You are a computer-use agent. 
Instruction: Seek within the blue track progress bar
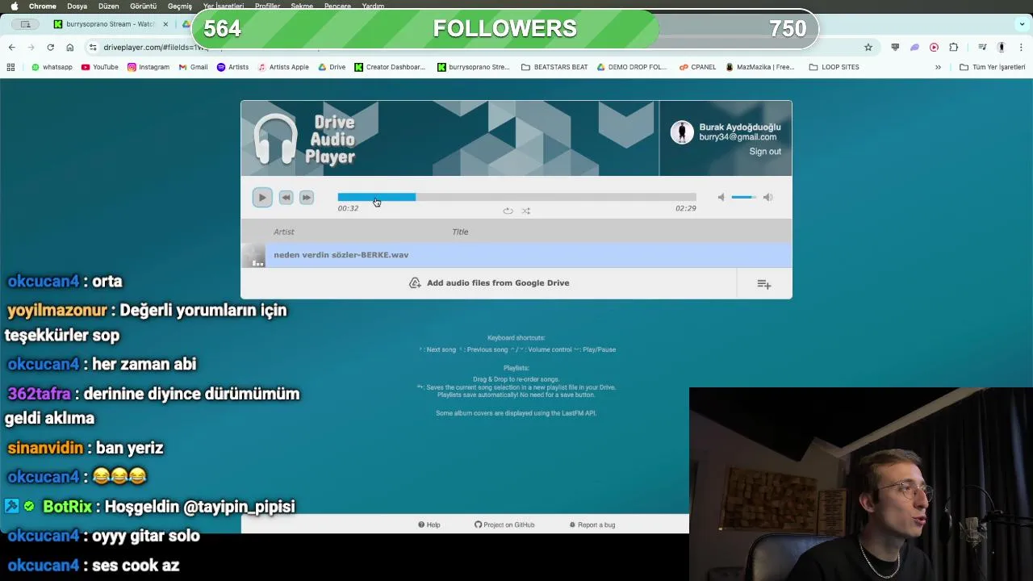[516, 197]
